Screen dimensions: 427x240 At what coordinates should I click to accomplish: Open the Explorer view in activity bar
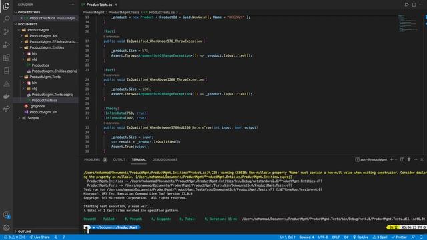click(6, 6)
